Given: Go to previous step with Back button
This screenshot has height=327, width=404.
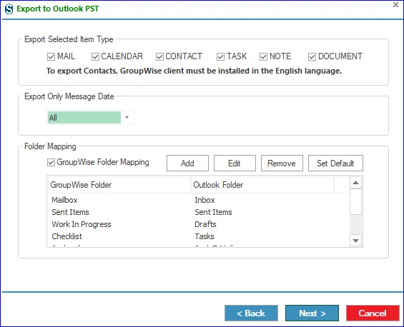Looking at the screenshot, I should [x=251, y=313].
